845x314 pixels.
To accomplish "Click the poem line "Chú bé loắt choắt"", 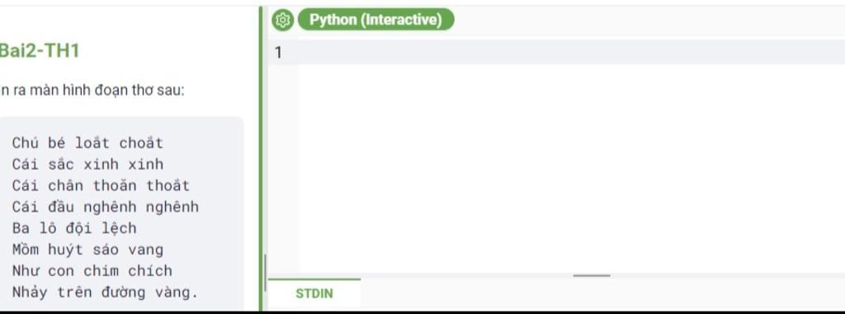I will (87, 143).
